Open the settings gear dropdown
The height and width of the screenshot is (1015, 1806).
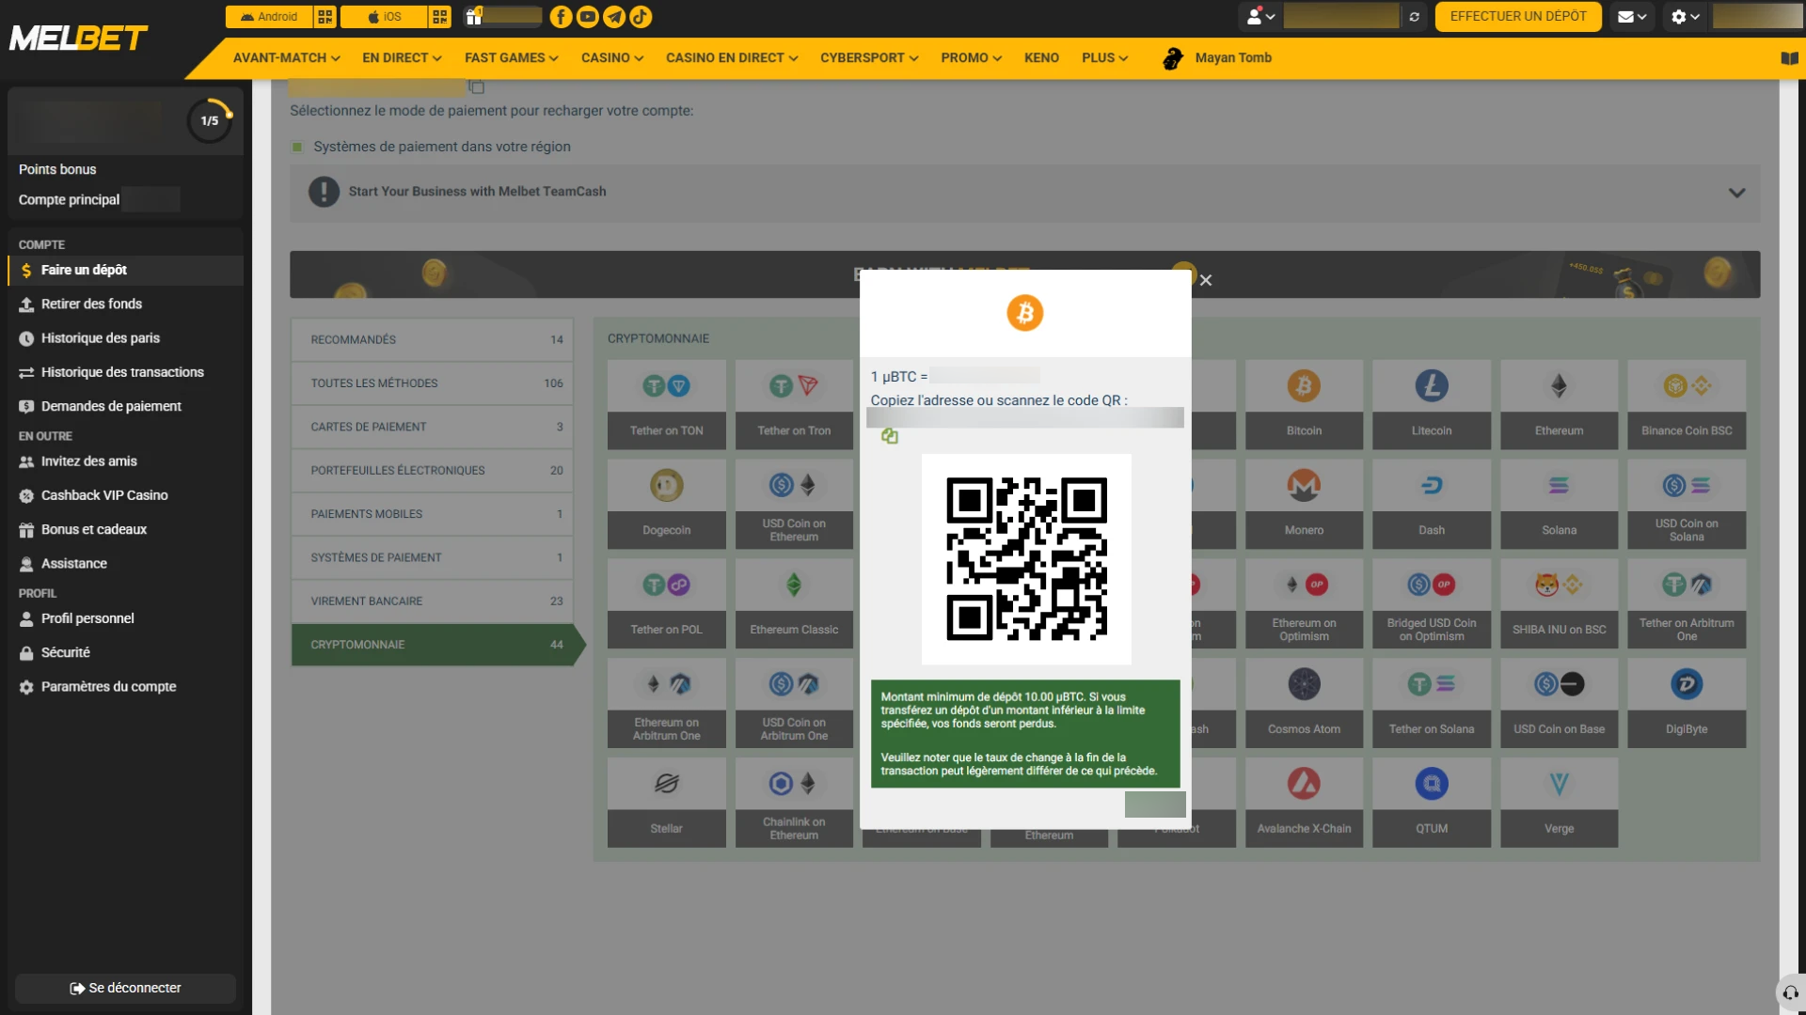coord(1685,17)
